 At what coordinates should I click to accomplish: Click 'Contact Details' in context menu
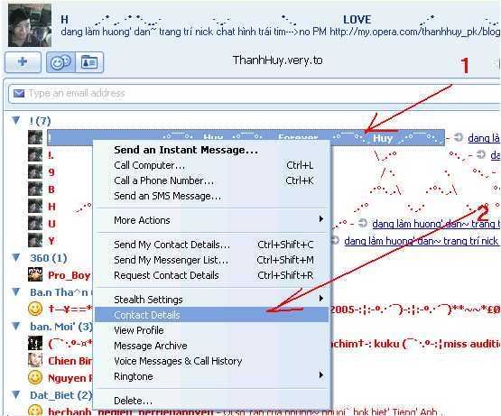pyautogui.click(x=211, y=315)
